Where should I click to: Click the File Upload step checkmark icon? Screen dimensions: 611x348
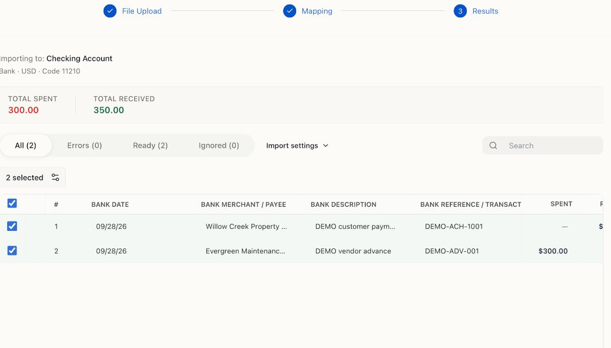click(x=110, y=11)
